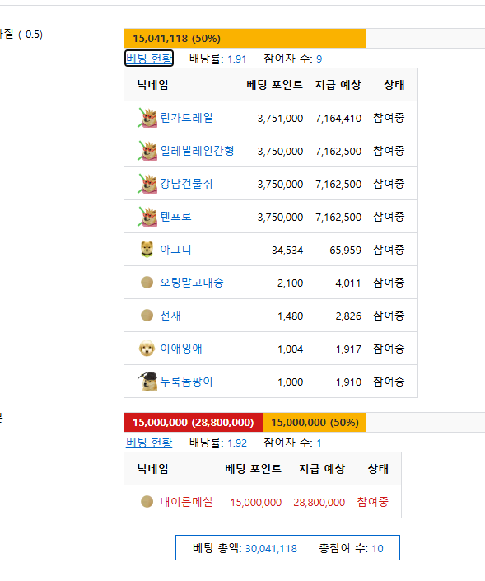Click expected payout 65,959
The width and height of the screenshot is (485, 581).
pyautogui.click(x=345, y=250)
